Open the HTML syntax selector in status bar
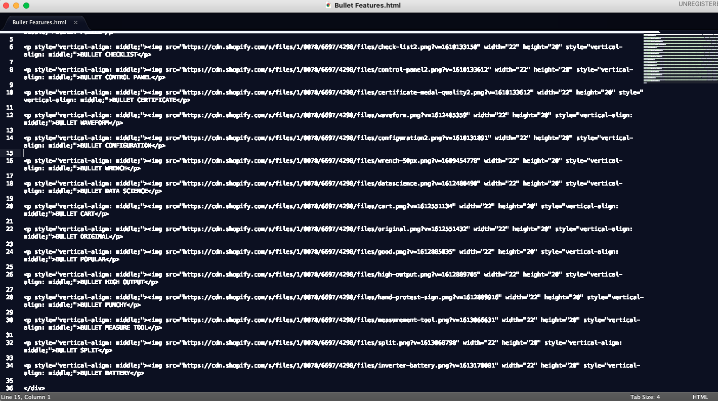The image size is (718, 401). (x=700, y=397)
